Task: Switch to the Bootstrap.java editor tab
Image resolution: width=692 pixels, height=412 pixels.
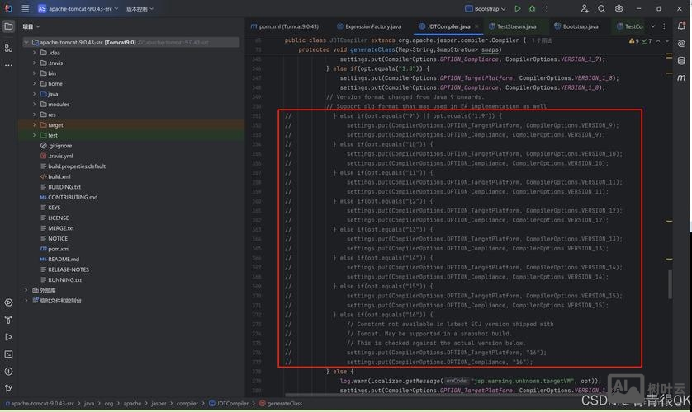Action: pyautogui.click(x=580, y=26)
